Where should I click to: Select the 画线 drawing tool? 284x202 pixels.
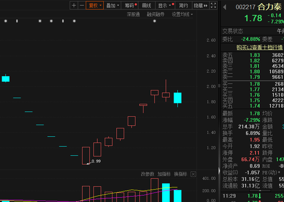[x=147, y=6]
